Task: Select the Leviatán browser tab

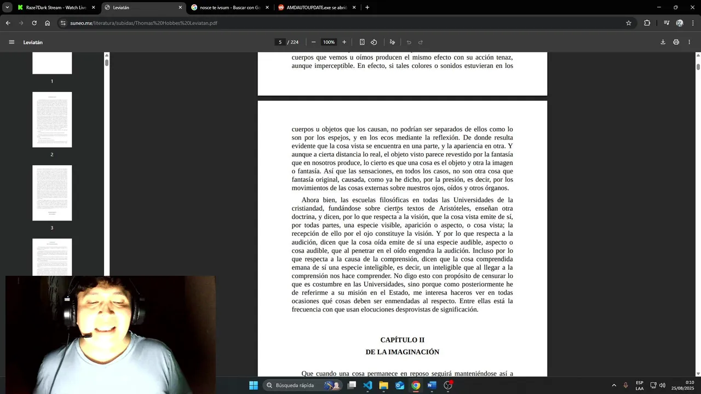Action: (143, 8)
